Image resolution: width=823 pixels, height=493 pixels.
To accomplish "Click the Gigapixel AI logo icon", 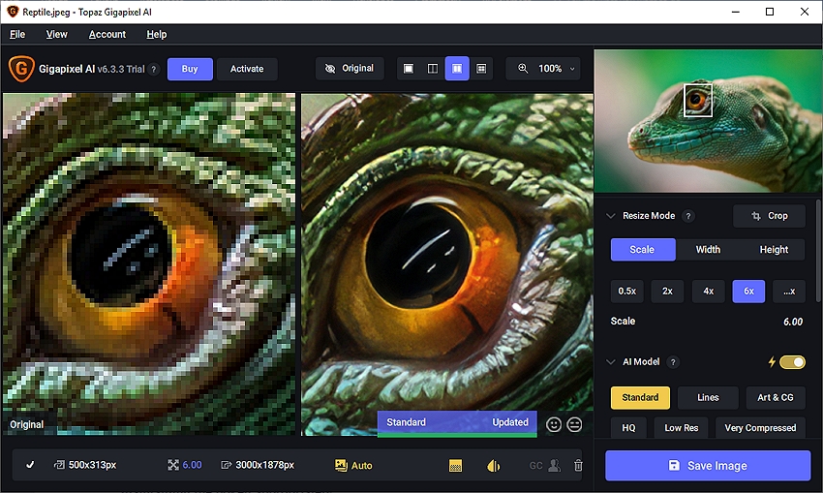I will [19, 69].
